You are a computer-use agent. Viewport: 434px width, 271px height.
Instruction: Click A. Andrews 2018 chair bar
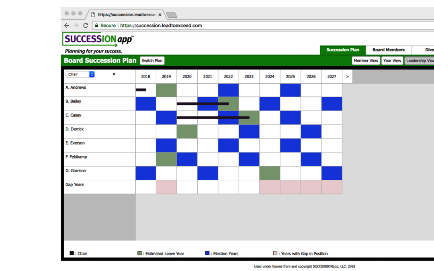tap(141, 90)
